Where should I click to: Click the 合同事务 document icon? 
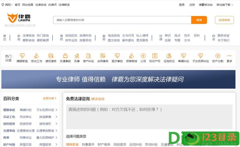click(x=103, y=56)
